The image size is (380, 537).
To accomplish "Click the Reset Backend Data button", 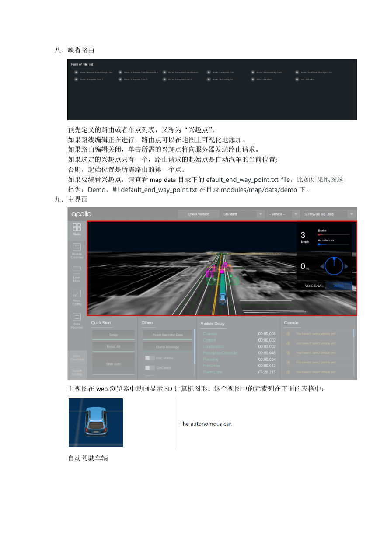I will point(167,335).
